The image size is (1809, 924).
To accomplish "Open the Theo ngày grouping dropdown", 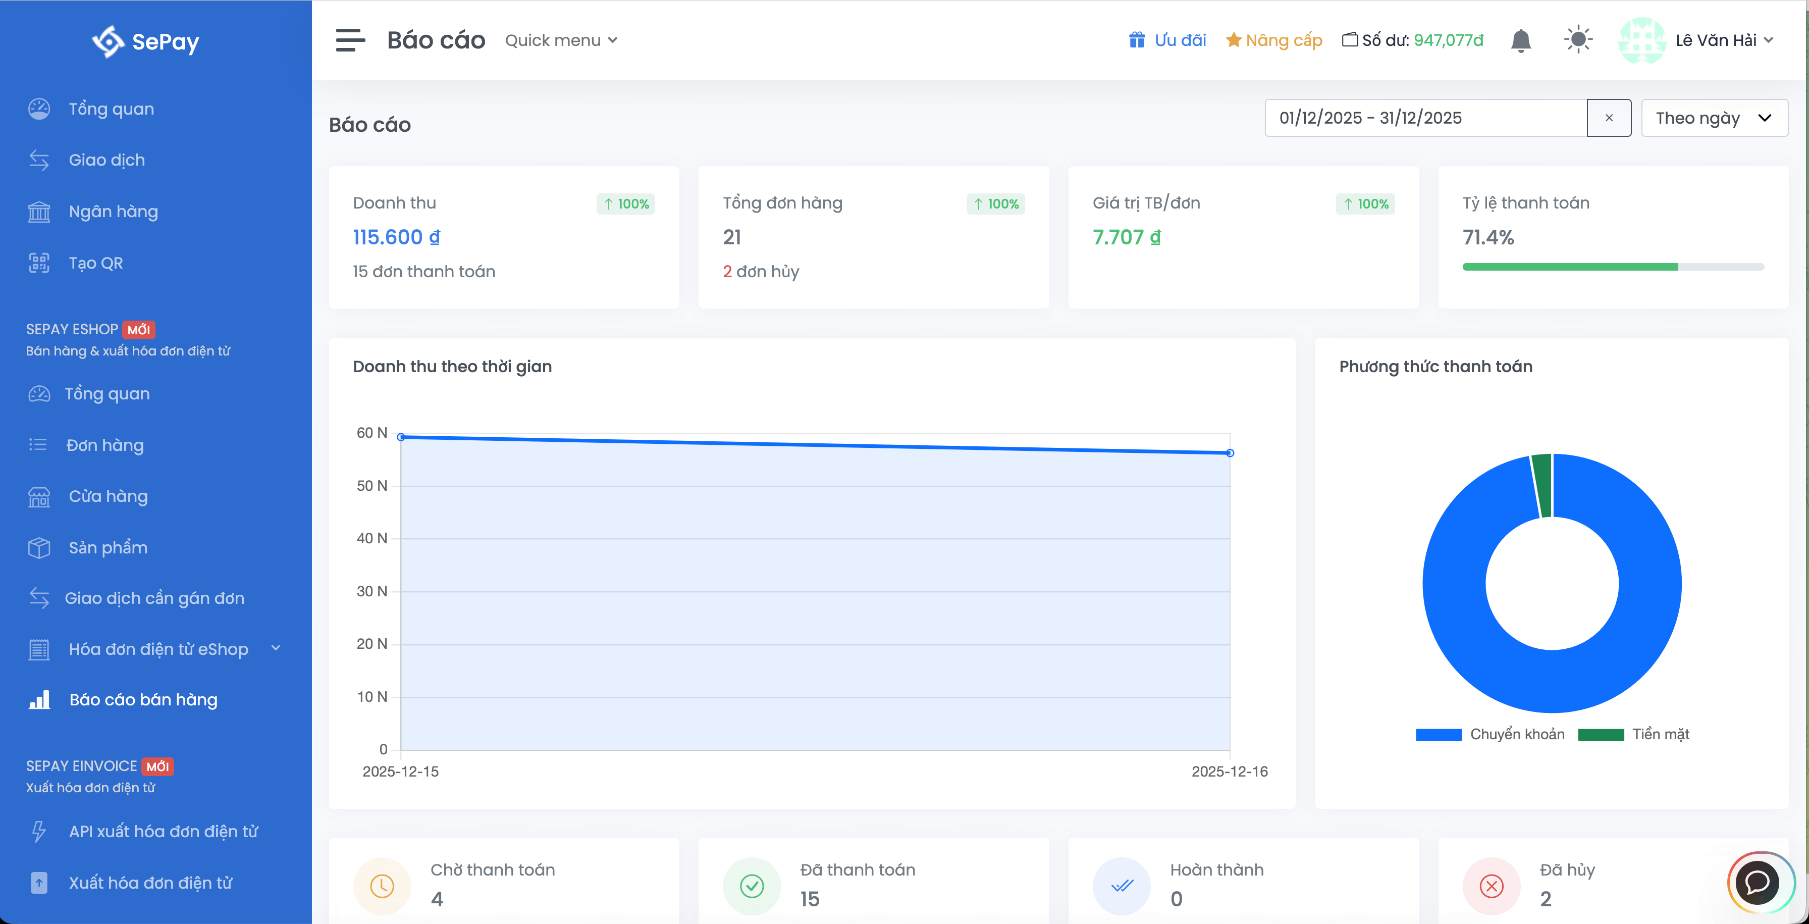I will pyautogui.click(x=1714, y=118).
